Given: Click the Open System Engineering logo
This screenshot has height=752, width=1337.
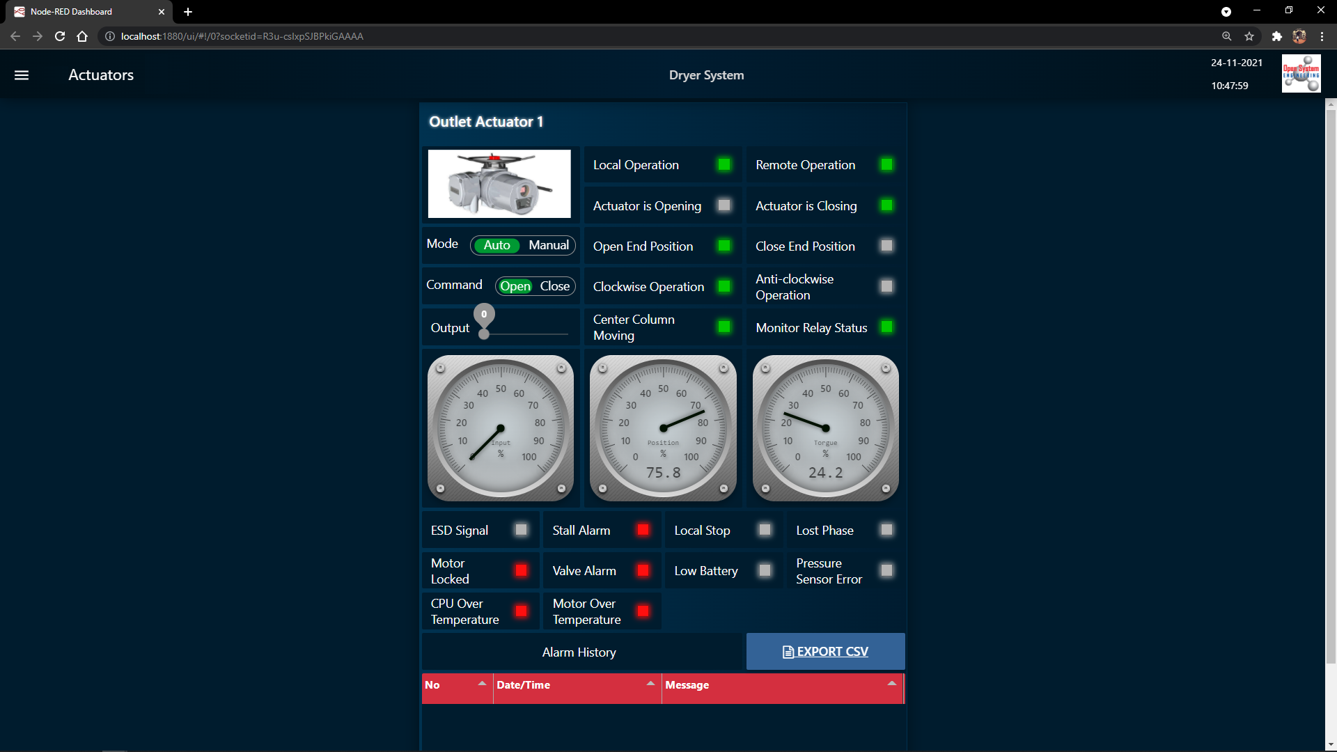Looking at the screenshot, I should coord(1301,74).
